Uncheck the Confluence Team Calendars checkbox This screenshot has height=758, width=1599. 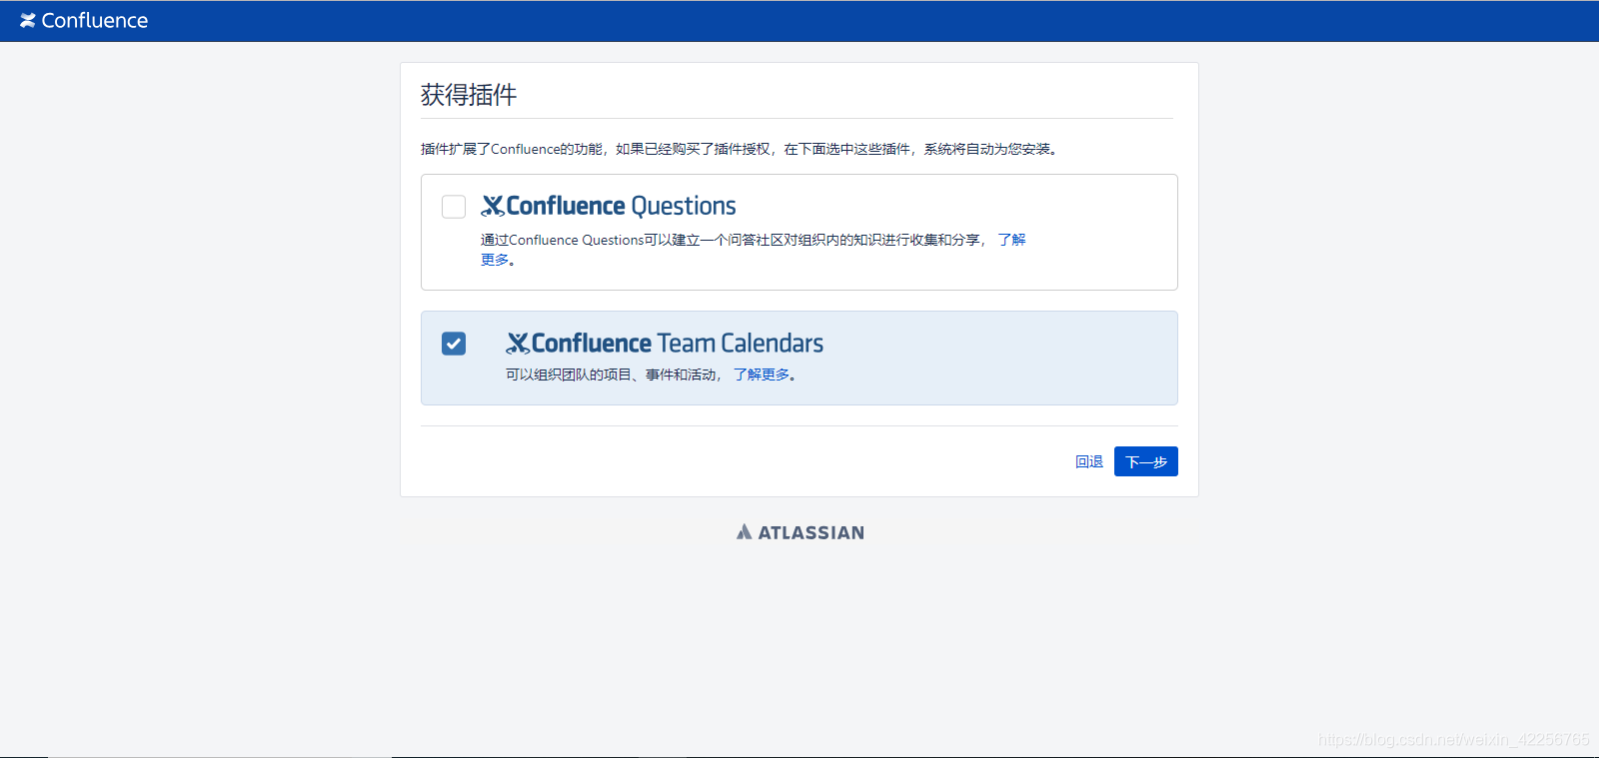tap(454, 344)
